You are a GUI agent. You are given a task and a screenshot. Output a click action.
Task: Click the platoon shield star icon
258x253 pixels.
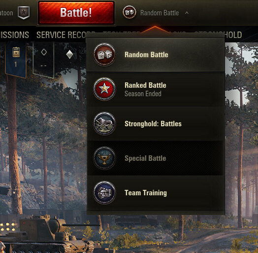tap(24, 12)
